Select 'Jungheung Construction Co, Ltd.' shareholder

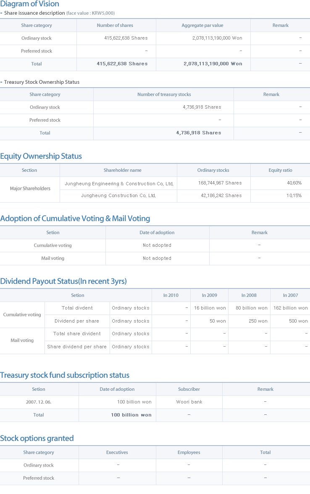(118, 195)
